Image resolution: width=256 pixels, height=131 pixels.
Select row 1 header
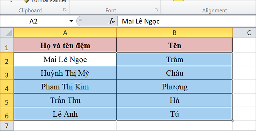tap(7, 45)
